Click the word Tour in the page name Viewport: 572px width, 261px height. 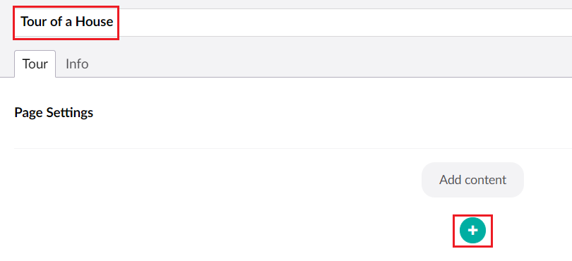click(32, 23)
